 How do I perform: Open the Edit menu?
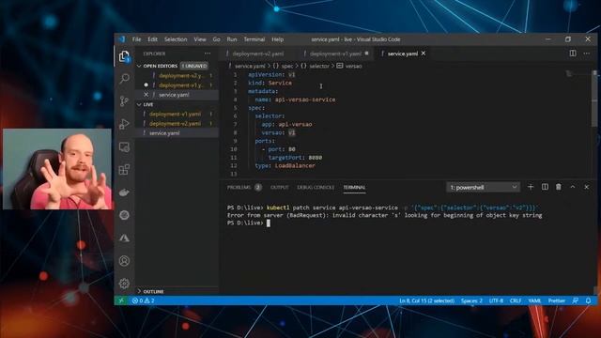(152, 39)
